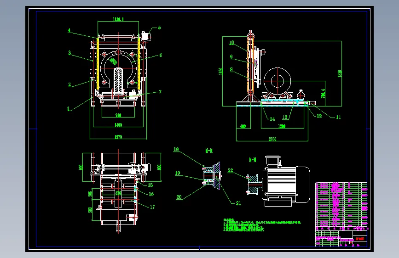
Task: Click the 2000 dimension text
Action: [x=272, y=139]
